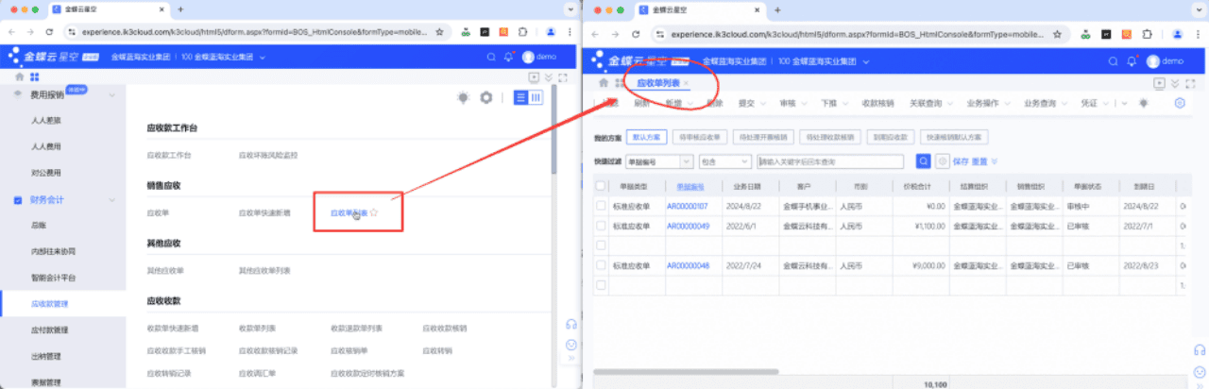Open the Chrome profile icon in right browser

(x=1178, y=32)
